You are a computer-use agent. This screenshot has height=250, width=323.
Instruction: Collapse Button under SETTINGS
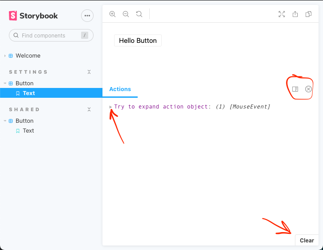tap(5, 83)
